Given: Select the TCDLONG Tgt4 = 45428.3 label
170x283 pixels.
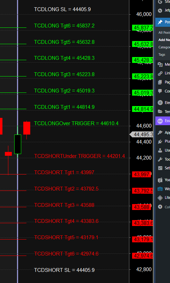Looking at the screenshot, I should (x=64, y=58).
